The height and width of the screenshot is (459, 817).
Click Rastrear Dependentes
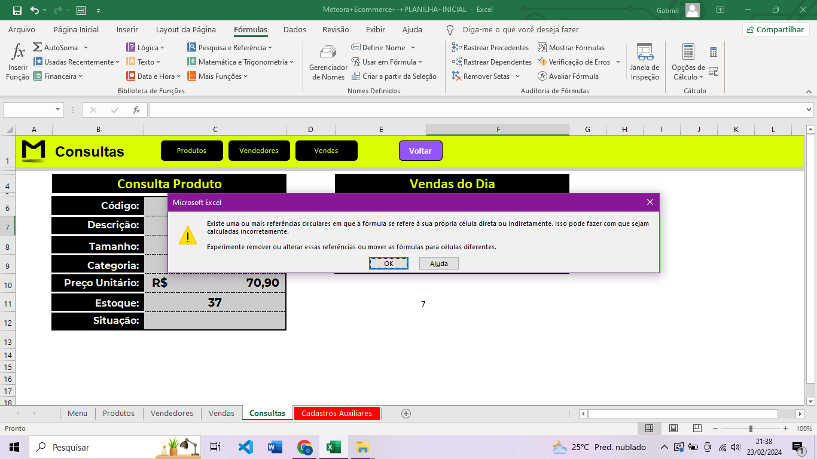(x=492, y=62)
